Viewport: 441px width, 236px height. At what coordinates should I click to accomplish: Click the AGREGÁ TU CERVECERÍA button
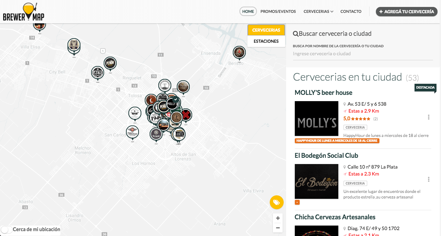[x=407, y=11]
